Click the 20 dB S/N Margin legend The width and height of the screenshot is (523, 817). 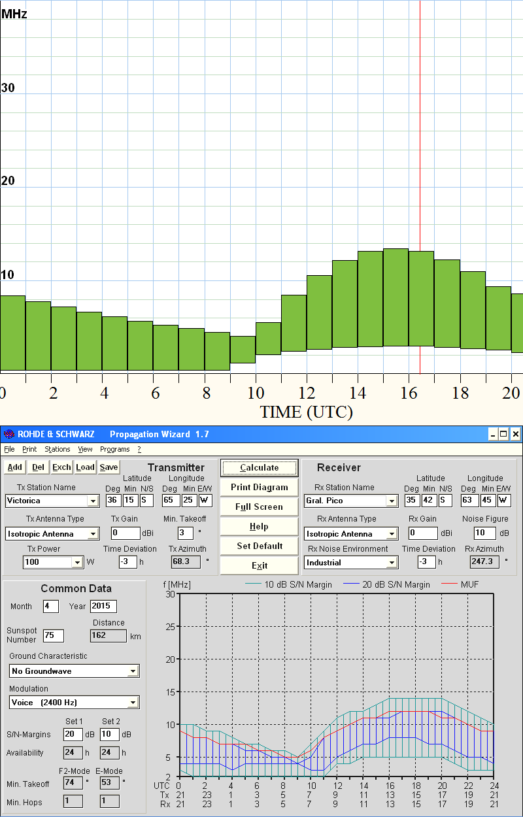[x=386, y=584]
